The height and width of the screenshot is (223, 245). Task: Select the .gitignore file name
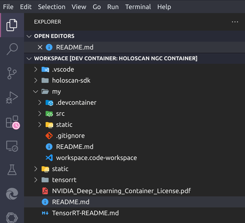pyautogui.click(x=70, y=136)
